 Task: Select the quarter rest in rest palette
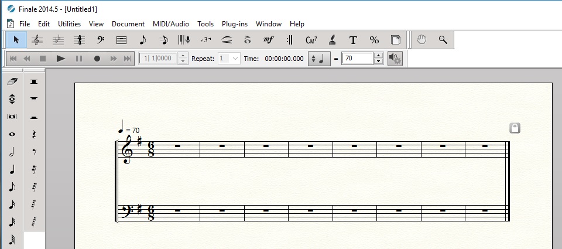click(34, 134)
